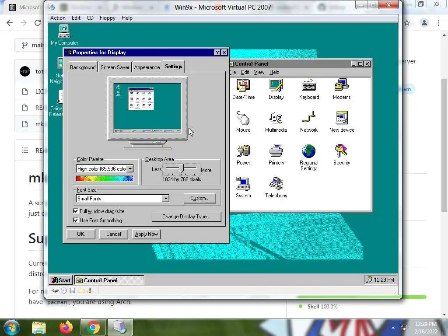Click the browser back arrow
Viewport: 448px width, 336px height.
point(10,23)
